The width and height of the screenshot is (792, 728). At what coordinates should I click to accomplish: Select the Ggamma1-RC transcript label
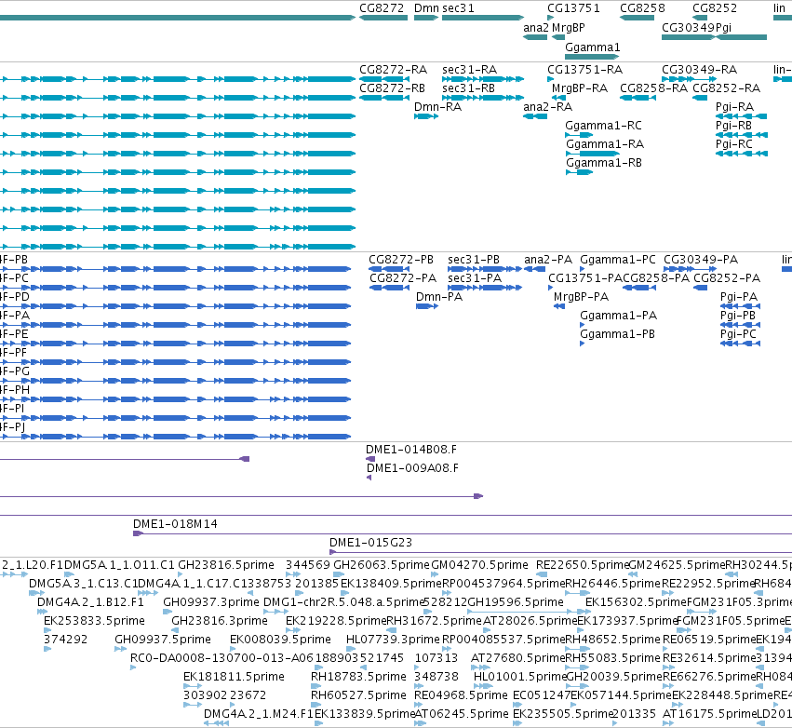click(x=603, y=126)
